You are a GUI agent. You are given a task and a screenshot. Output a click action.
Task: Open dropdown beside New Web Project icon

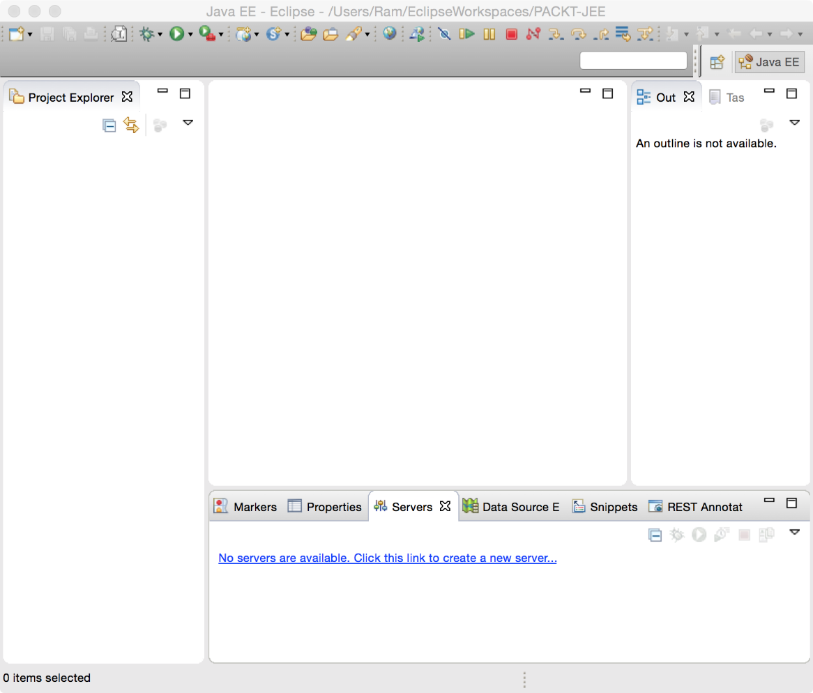[257, 35]
